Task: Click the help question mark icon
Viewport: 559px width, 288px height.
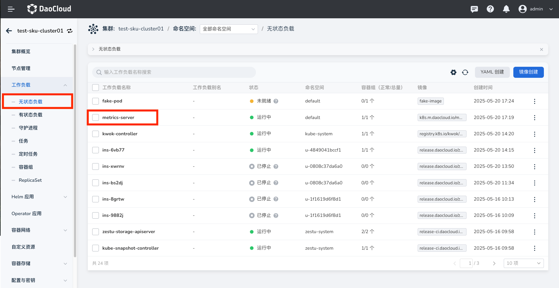Action: 490,9
